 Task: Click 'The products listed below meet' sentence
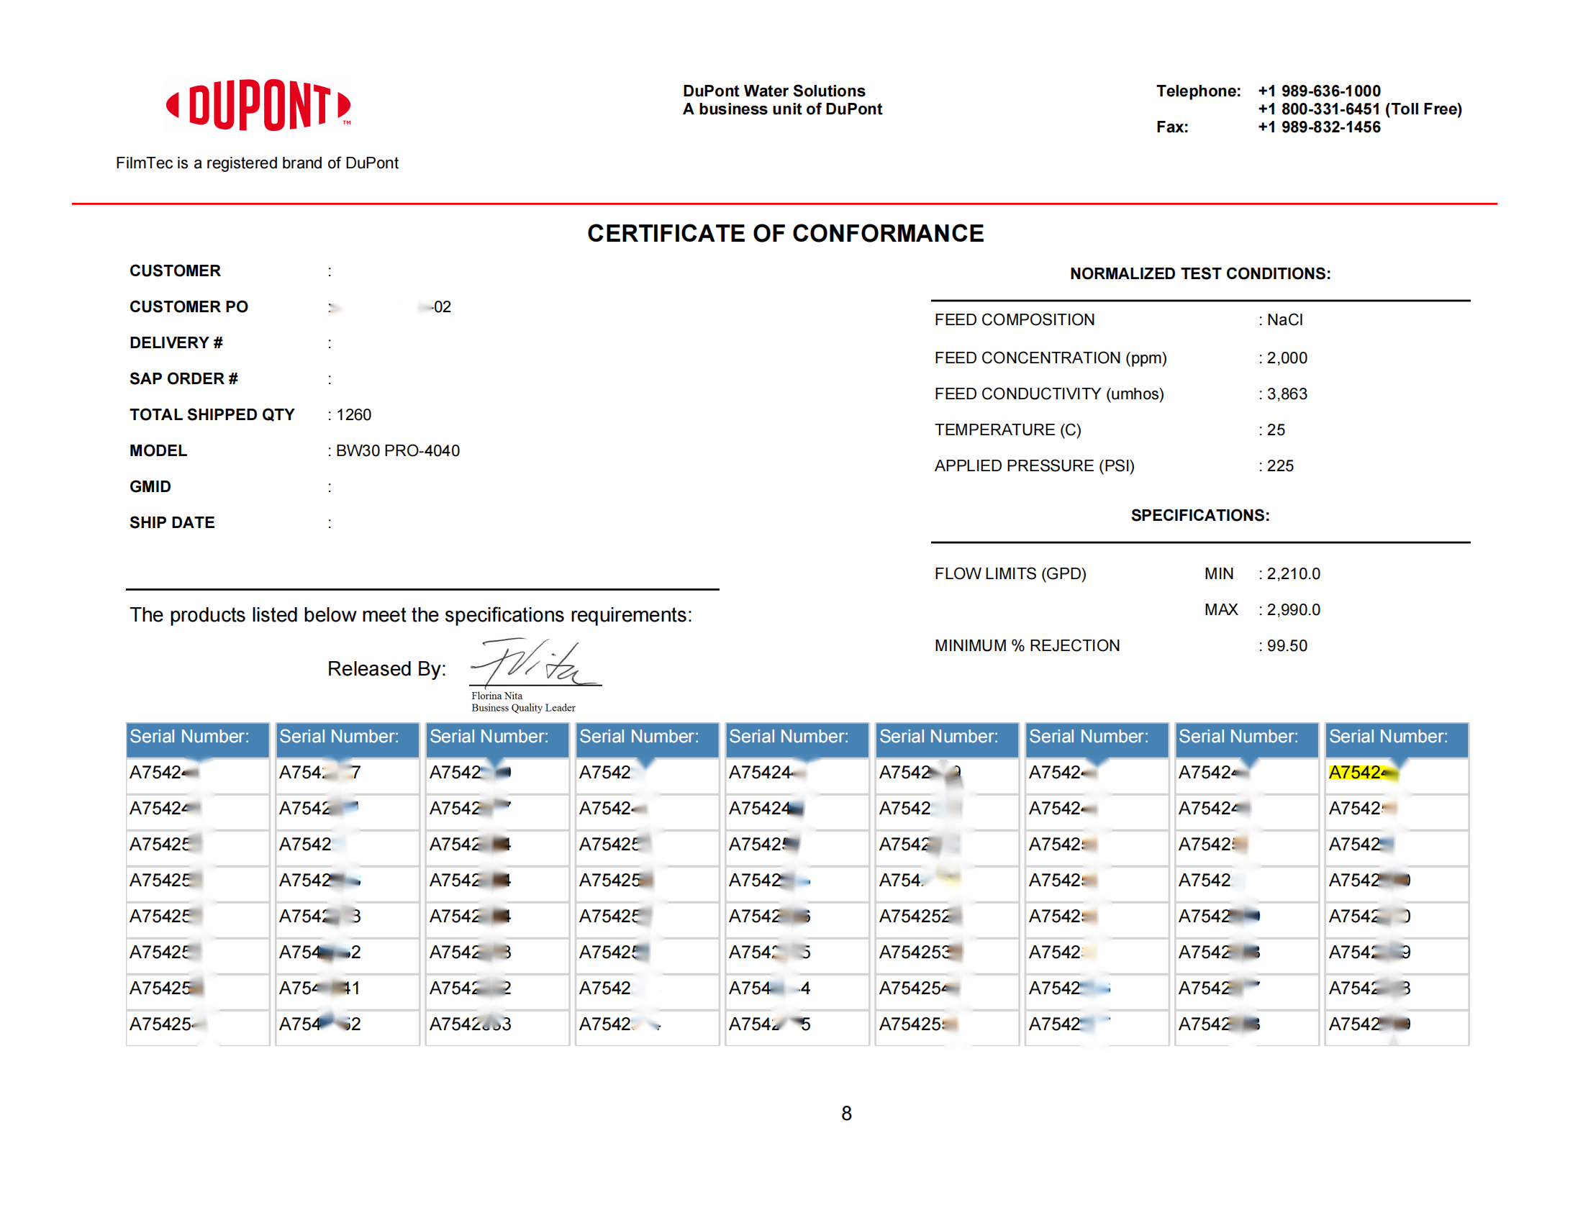click(410, 614)
